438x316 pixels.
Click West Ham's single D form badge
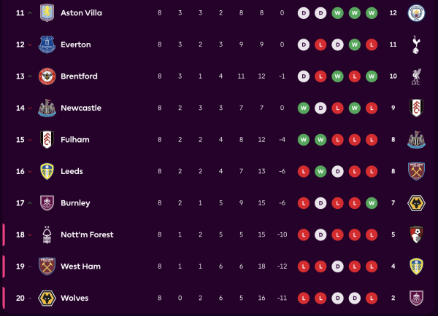tap(337, 266)
